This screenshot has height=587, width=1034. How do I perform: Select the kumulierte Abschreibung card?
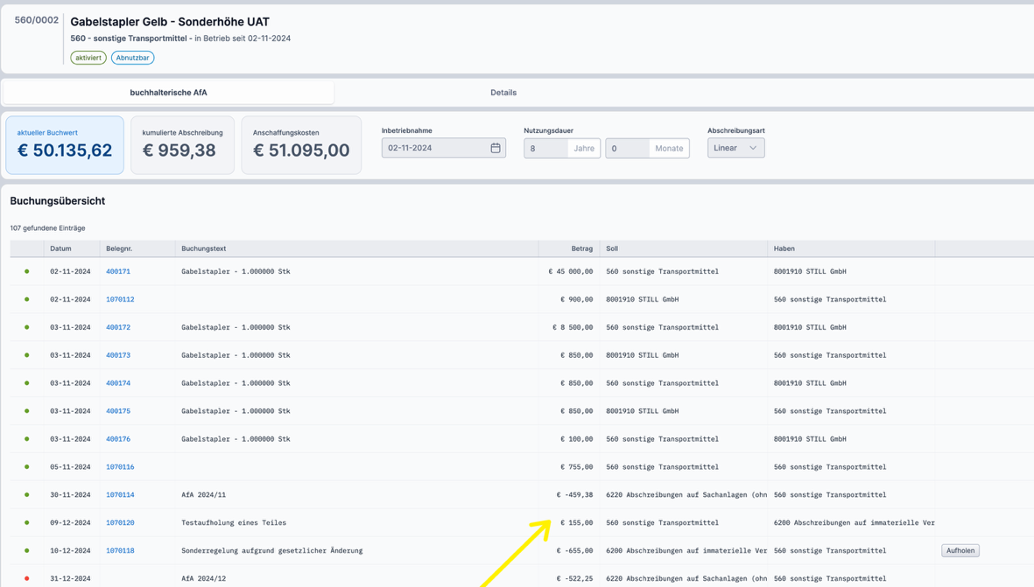pyautogui.click(x=182, y=145)
